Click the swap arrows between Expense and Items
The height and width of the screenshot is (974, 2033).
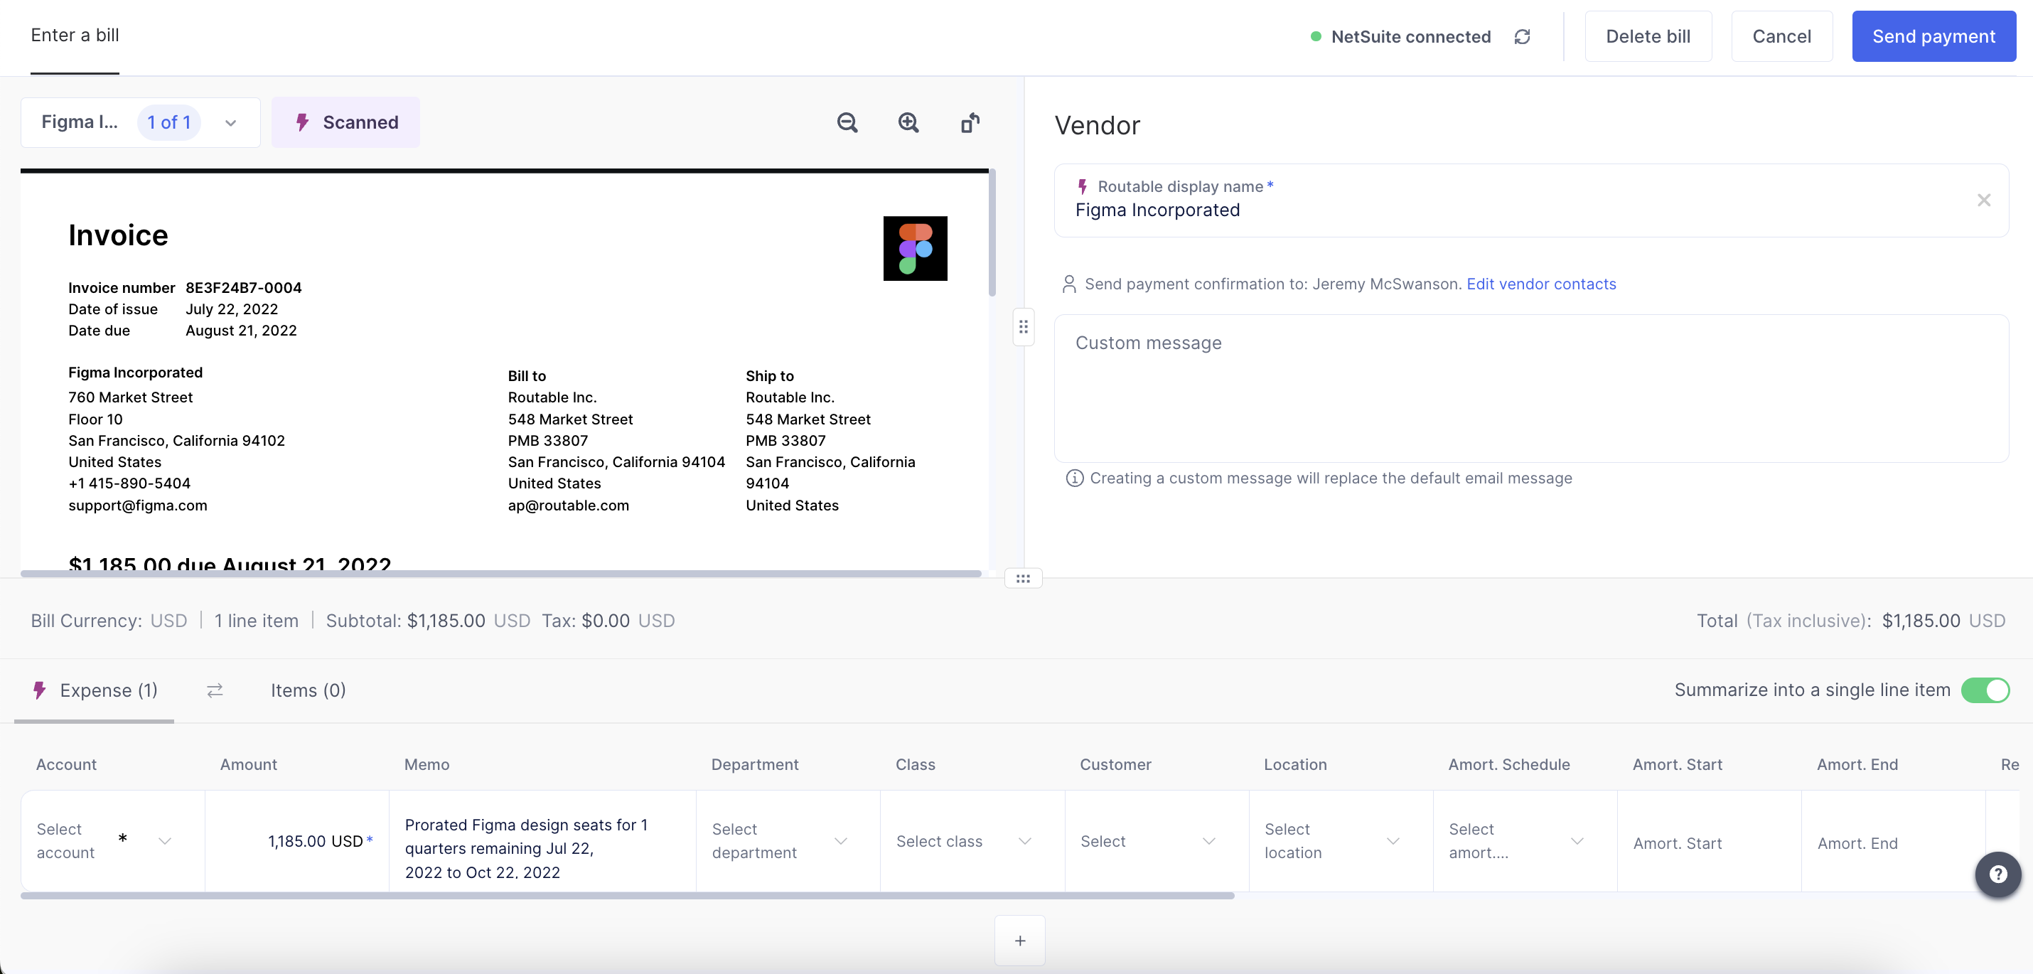(215, 690)
